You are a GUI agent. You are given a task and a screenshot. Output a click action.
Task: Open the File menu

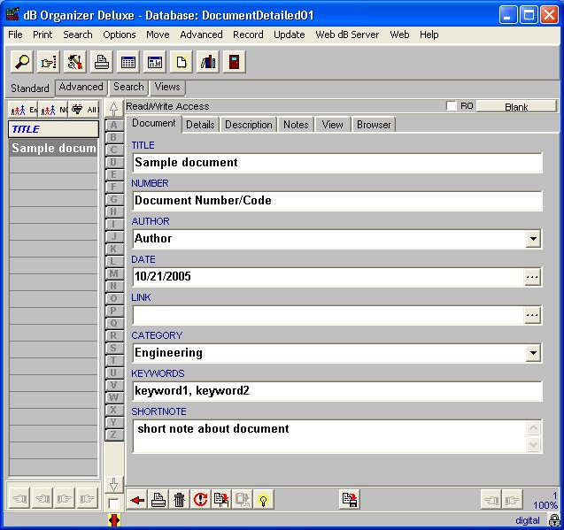(15, 35)
